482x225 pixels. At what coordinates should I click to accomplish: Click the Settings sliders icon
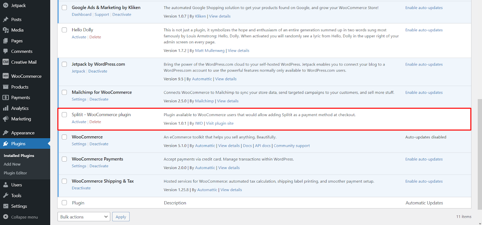[5, 206]
